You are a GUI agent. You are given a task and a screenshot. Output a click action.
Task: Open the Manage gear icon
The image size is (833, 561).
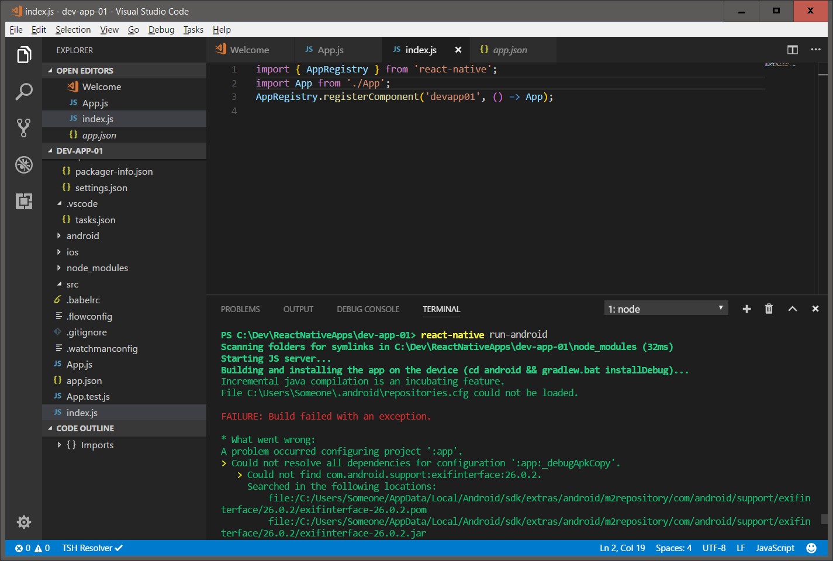point(24,522)
